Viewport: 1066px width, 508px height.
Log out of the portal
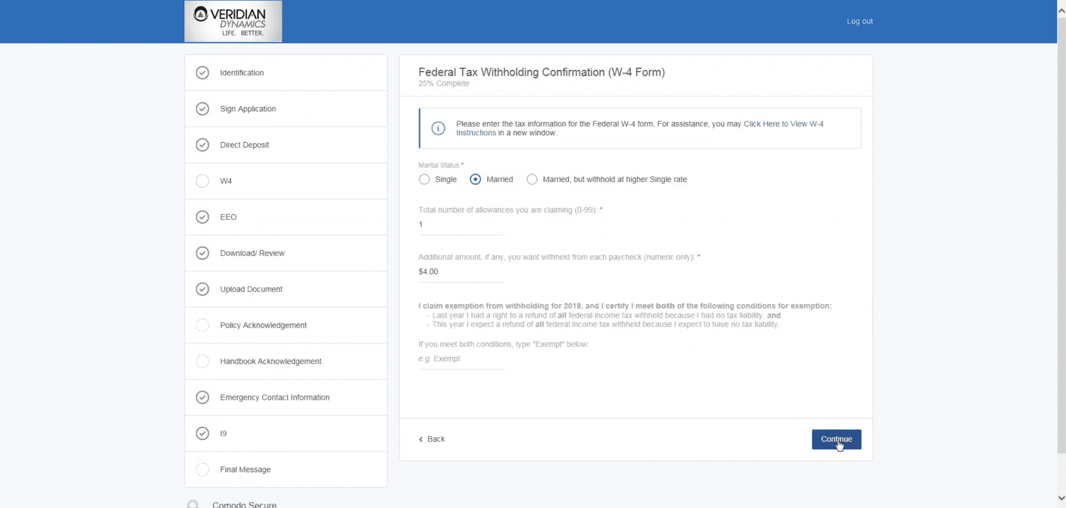point(859,21)
